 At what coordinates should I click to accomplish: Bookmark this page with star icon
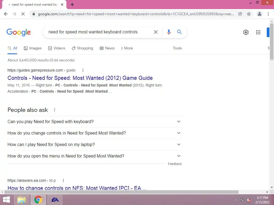(249, 14)
